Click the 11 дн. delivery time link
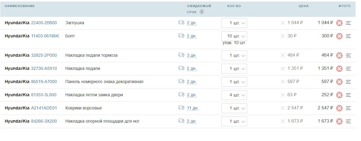 tap(193, 108)
